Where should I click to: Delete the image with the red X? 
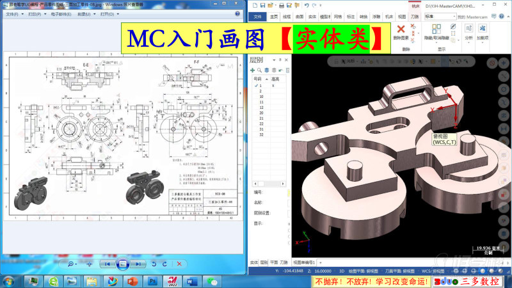pos(179,264)
